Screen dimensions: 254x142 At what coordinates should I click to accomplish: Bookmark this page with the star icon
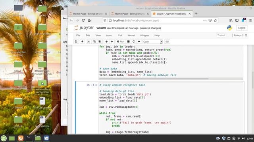pos(215,21)
